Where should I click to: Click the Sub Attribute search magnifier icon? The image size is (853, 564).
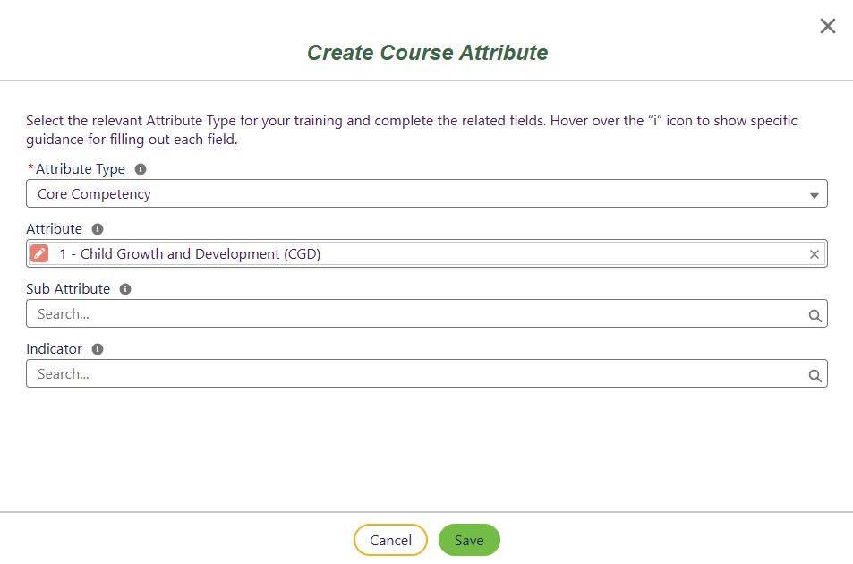[815, 315]
